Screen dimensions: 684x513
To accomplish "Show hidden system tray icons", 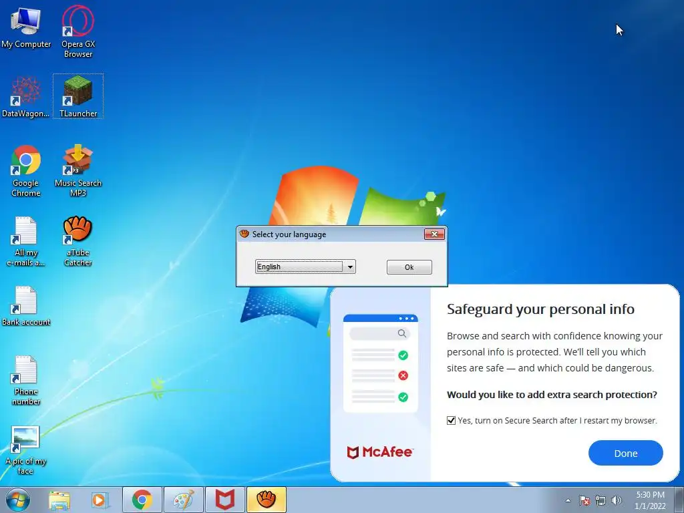I will tap(568, 500).
